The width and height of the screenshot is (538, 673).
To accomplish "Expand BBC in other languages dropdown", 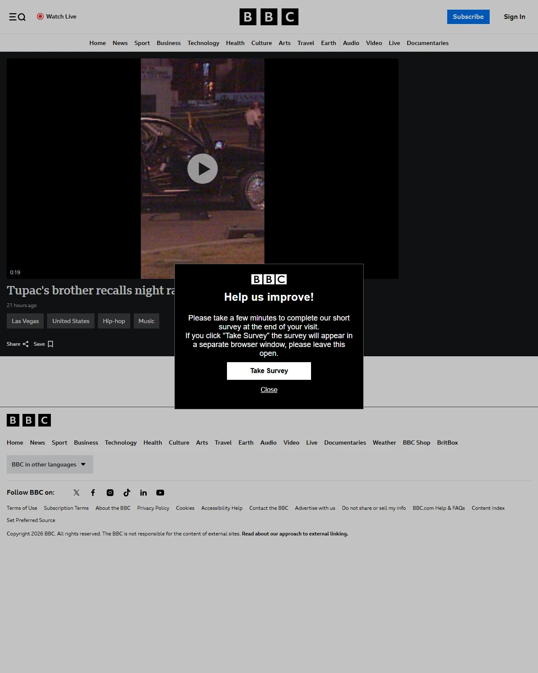I will [50, 464].
